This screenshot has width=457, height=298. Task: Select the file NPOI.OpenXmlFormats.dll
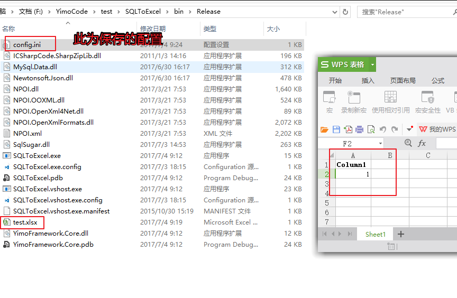click(53, 123)
